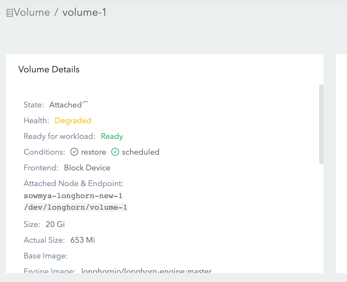Image resolution: width=347 pixels, height=282 pixels.
Task: Select the sowmya-longhorn-new-1 node name
Action: click(x=73, y=196)
